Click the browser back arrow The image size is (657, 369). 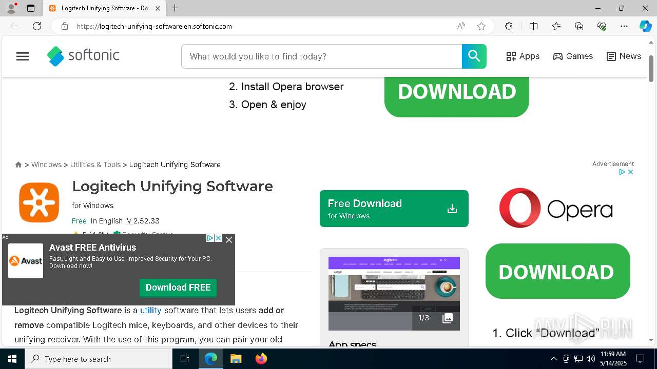pyautogui.click(x=14, y=26)
